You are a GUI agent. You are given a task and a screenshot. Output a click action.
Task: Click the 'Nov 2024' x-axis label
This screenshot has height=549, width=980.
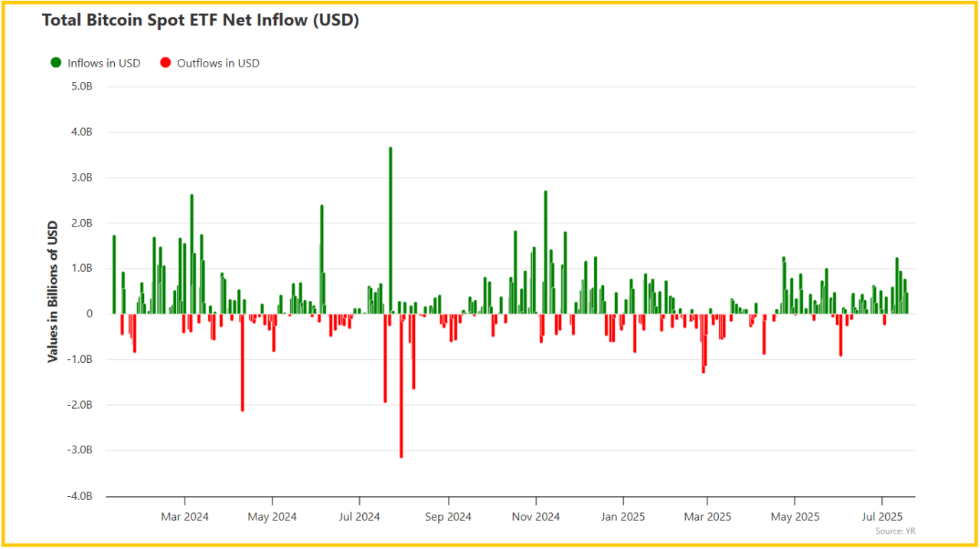coord(536,517)
